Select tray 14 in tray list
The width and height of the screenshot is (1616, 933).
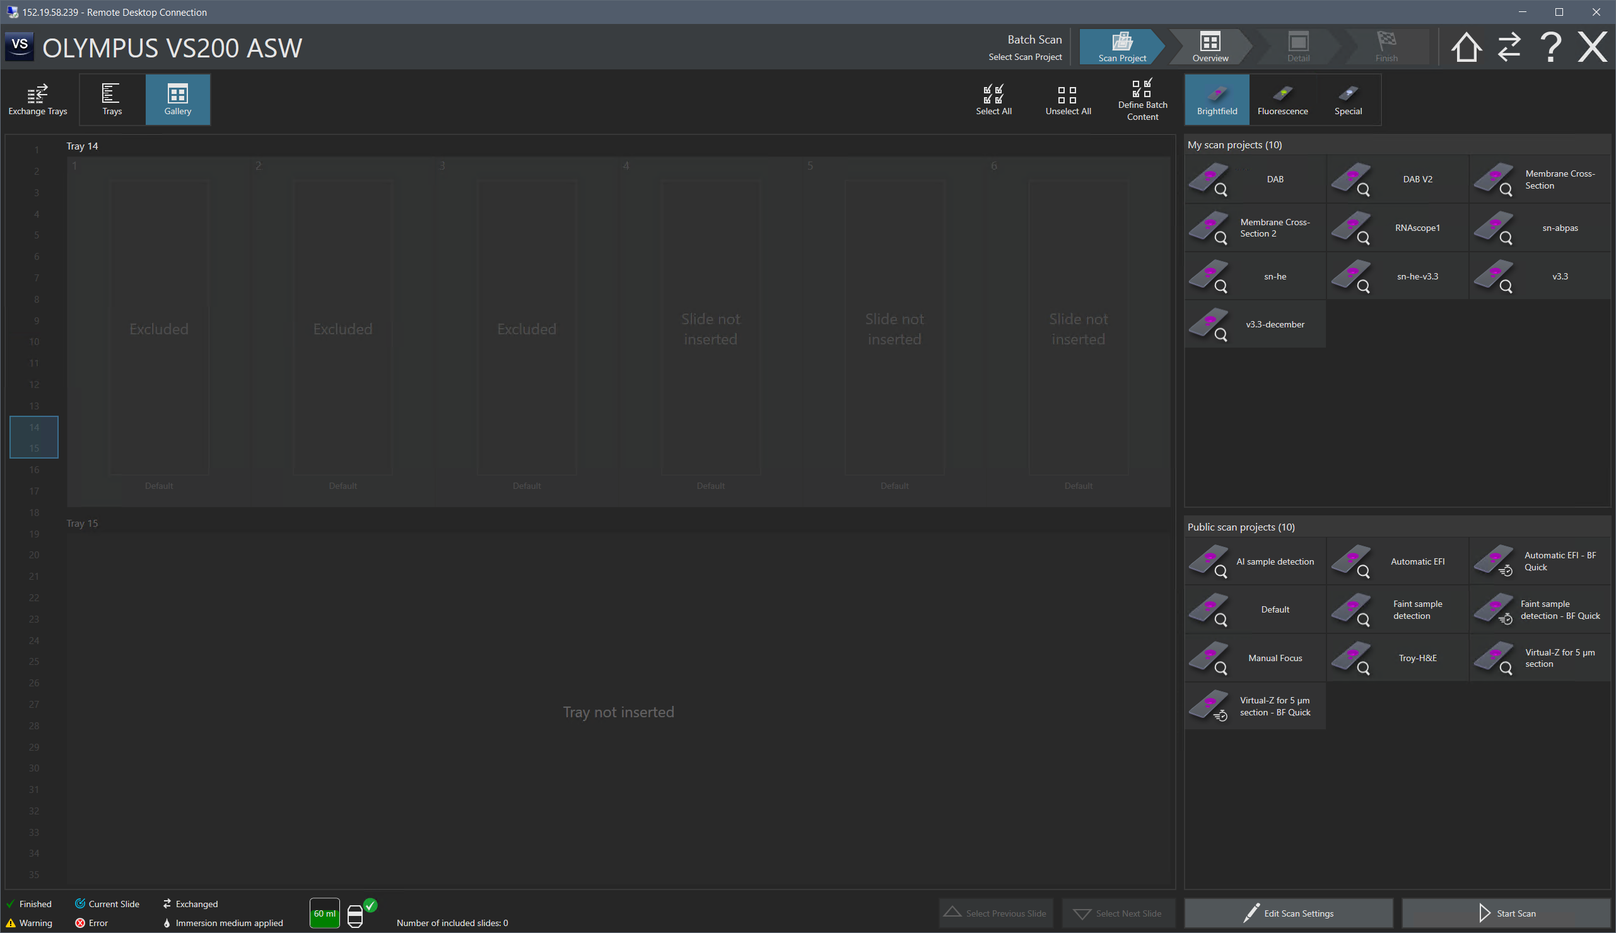(34, 427)
